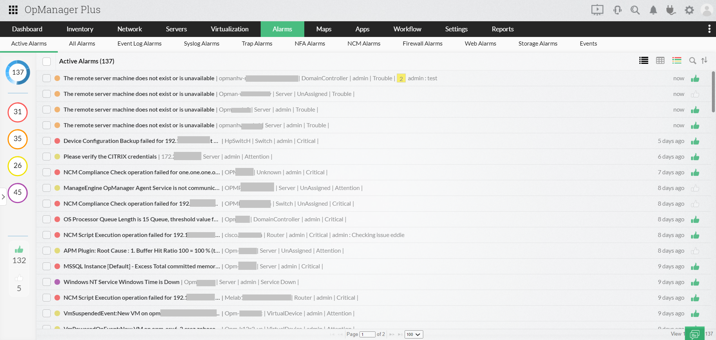This screenshot has width=716, height=340.
Task: Select checkbox for OS Processor Queue Length alarm
Action: (x=47, y=219)
